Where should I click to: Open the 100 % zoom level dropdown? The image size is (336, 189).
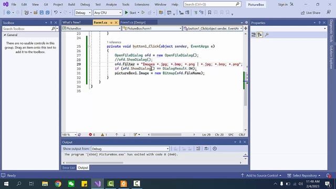pyautogui.click(x=69, y=134)
